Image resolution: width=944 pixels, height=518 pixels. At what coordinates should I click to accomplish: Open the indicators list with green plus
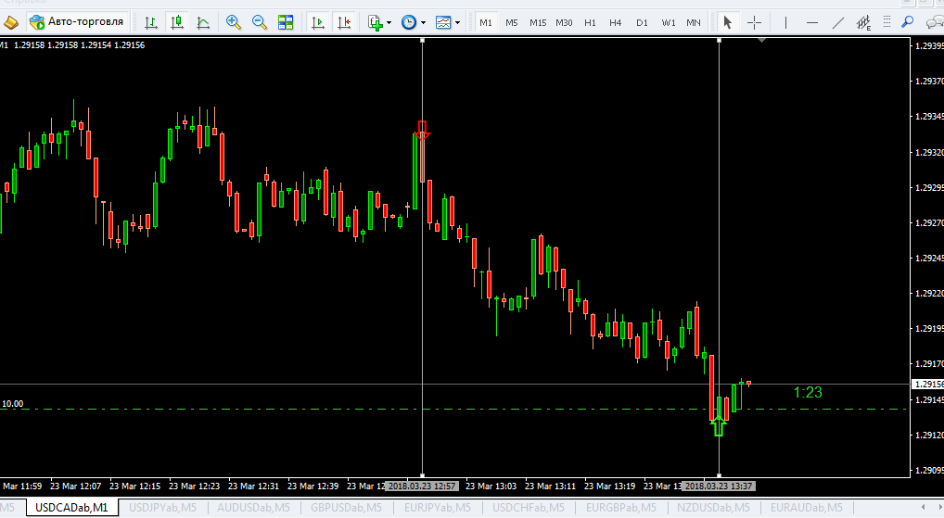point(376,23)
